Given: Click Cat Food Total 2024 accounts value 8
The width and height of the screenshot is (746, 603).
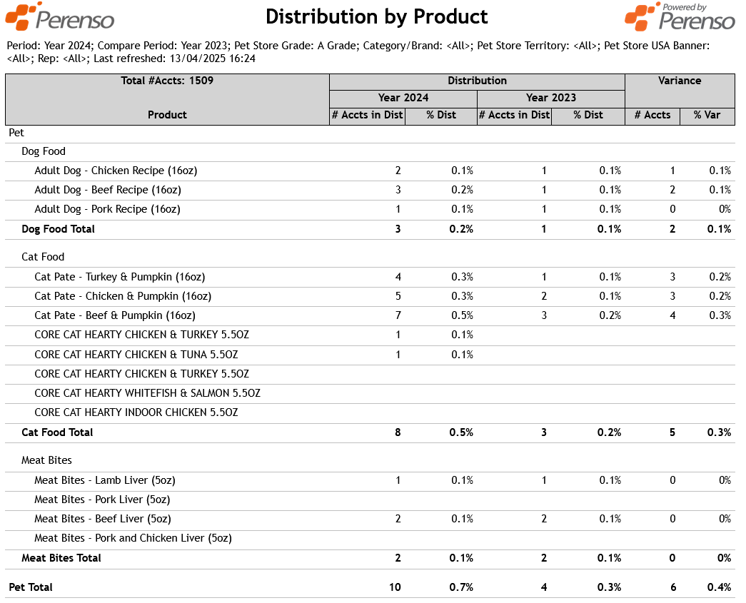Looking at the screenshot, I should click(x=398, y=432).
